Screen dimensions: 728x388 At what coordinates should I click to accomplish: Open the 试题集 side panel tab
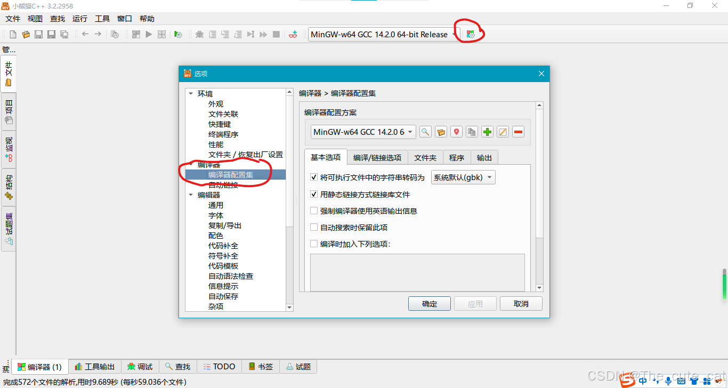click(9, 229)
